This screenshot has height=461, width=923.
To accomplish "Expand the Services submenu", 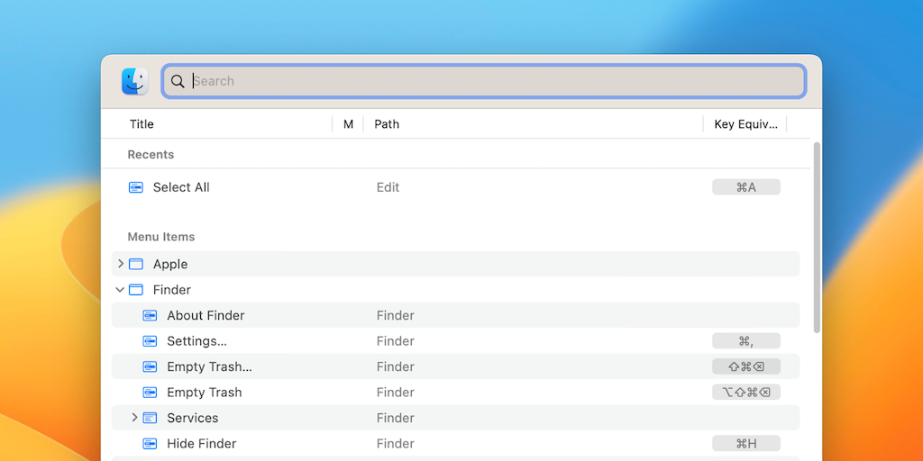I will pos(134,418).
